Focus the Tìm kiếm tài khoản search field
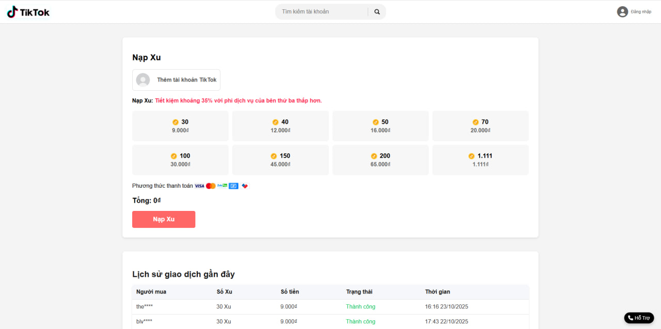The height and width of the screenshot is (329, 661). click(321, 12)
